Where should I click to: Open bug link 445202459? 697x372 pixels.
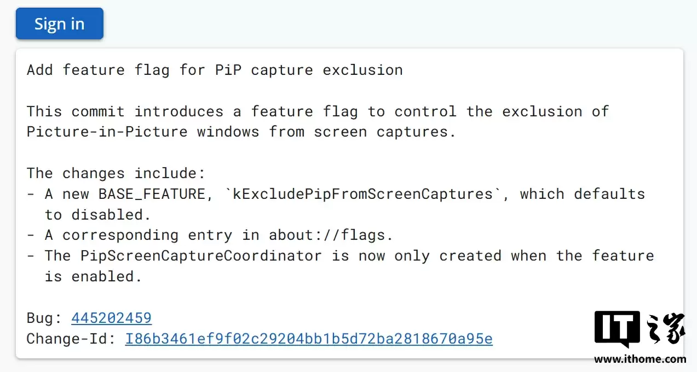tap(111, 318)
